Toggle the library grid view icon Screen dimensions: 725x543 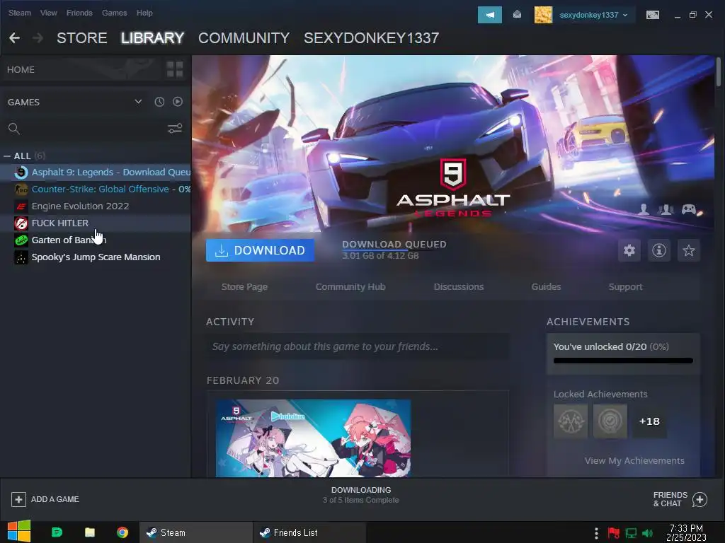[175, 70]
